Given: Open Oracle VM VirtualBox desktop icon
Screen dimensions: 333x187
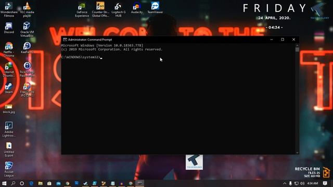Looking at the screenshot, I should pos(27,29).
